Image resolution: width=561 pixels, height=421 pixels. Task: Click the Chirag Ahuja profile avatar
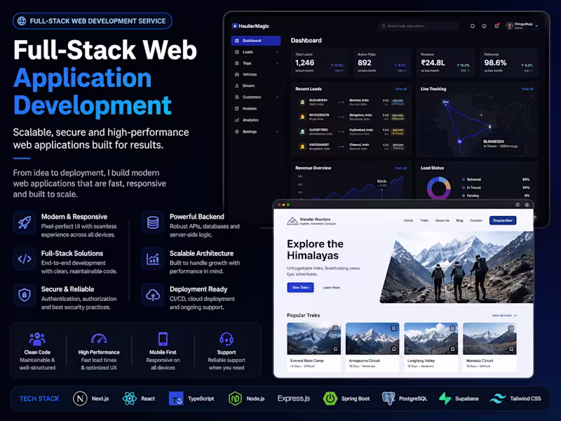click(x=510, y=26)
